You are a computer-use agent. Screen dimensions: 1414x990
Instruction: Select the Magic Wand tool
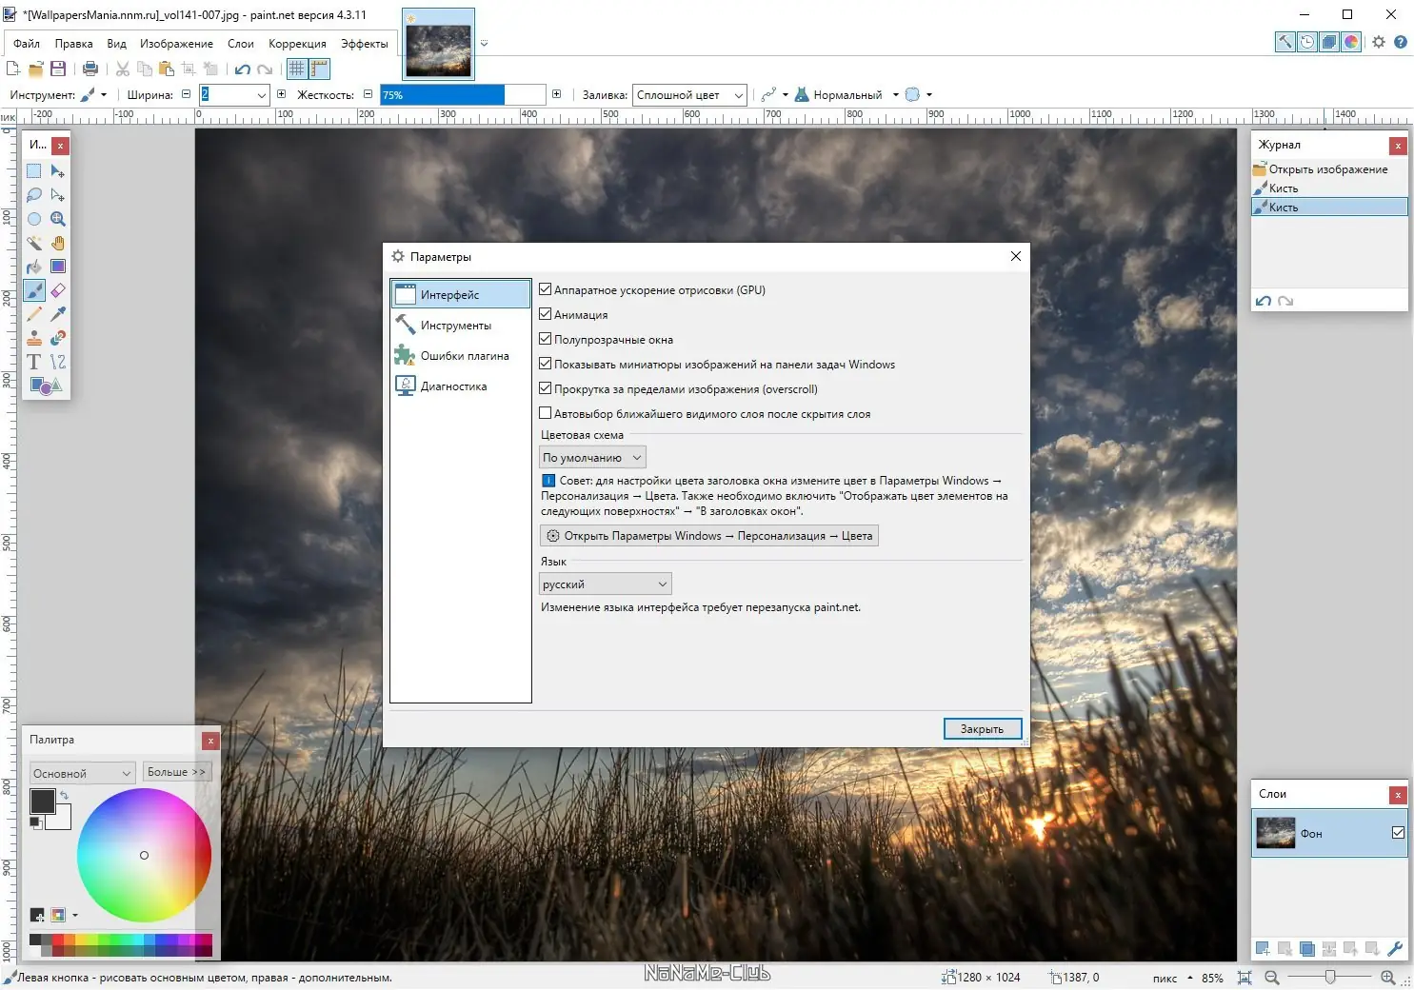pyautogui.click(x=34, y=243)
